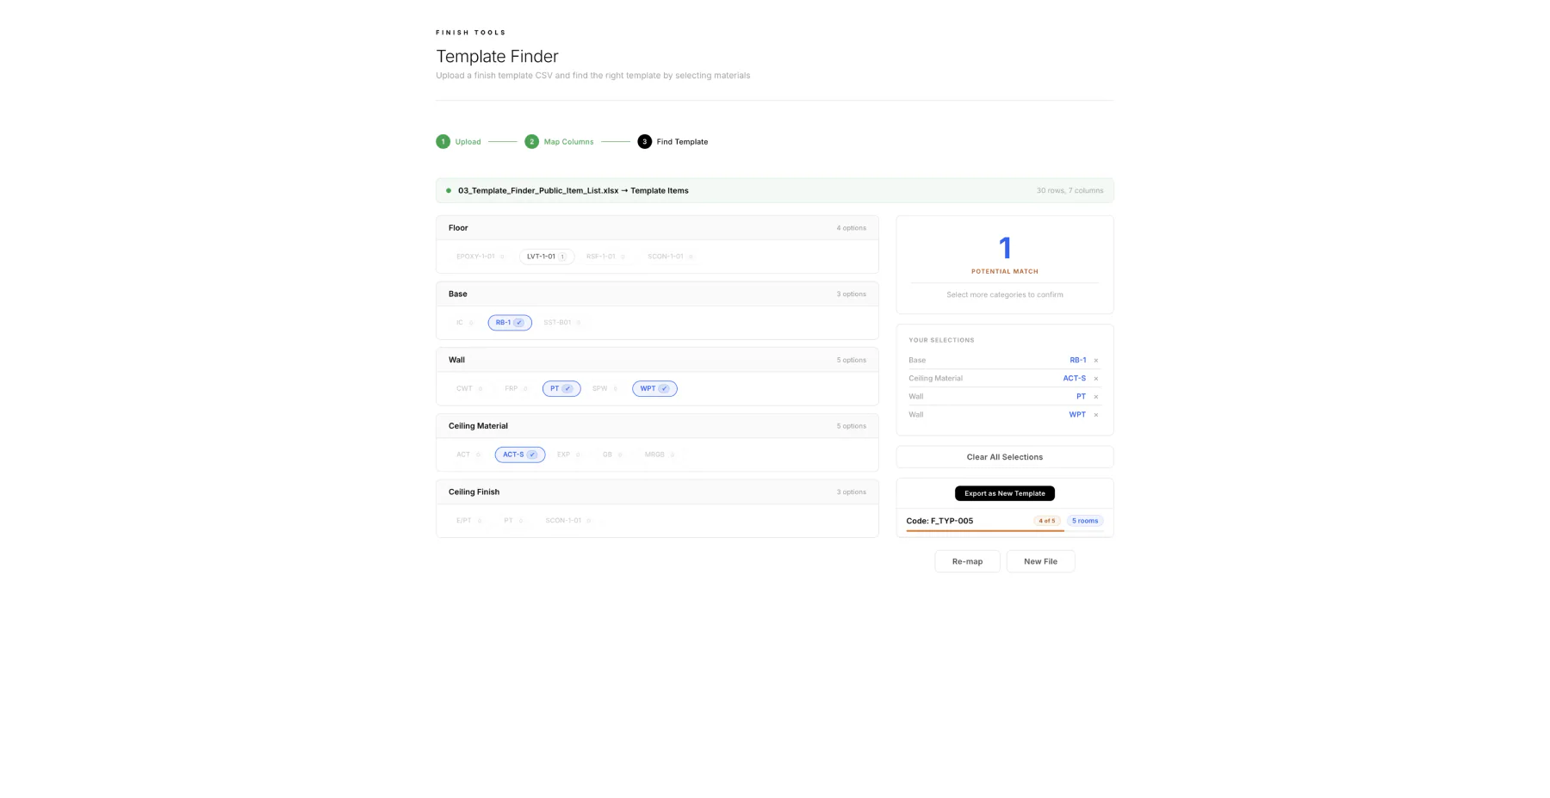The image size is (1550, 798).
Task: Click the green step 1 Upload circle
Action: [443, 141]
